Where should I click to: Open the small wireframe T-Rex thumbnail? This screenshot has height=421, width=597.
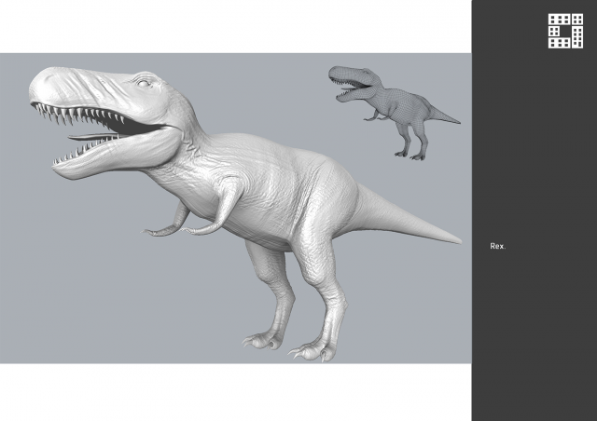click(395, 113)
